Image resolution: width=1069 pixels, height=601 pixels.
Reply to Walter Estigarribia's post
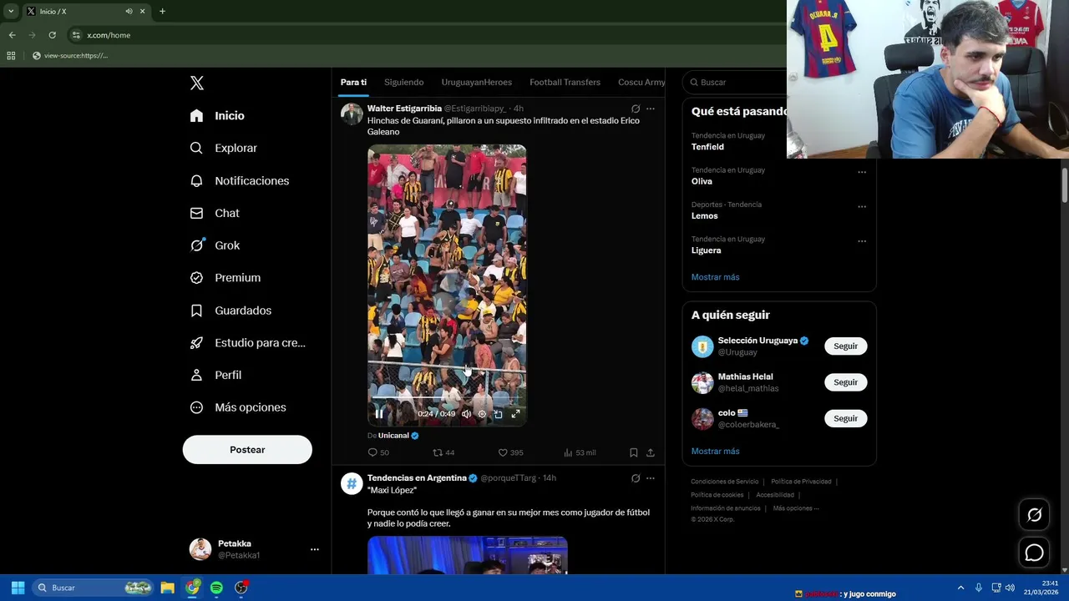pos(378,452)
